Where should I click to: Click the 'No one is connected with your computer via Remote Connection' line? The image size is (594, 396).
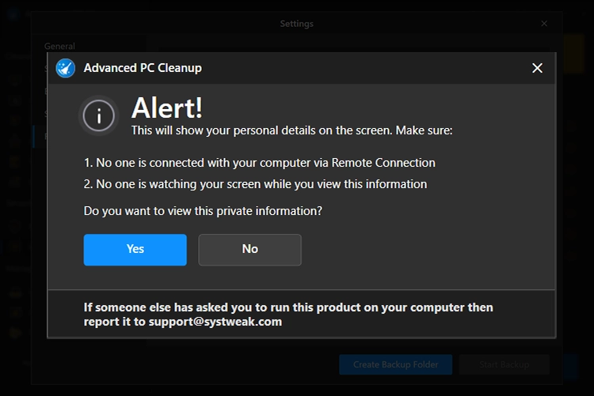point(260,163)
